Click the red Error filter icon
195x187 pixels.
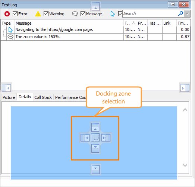7,14
